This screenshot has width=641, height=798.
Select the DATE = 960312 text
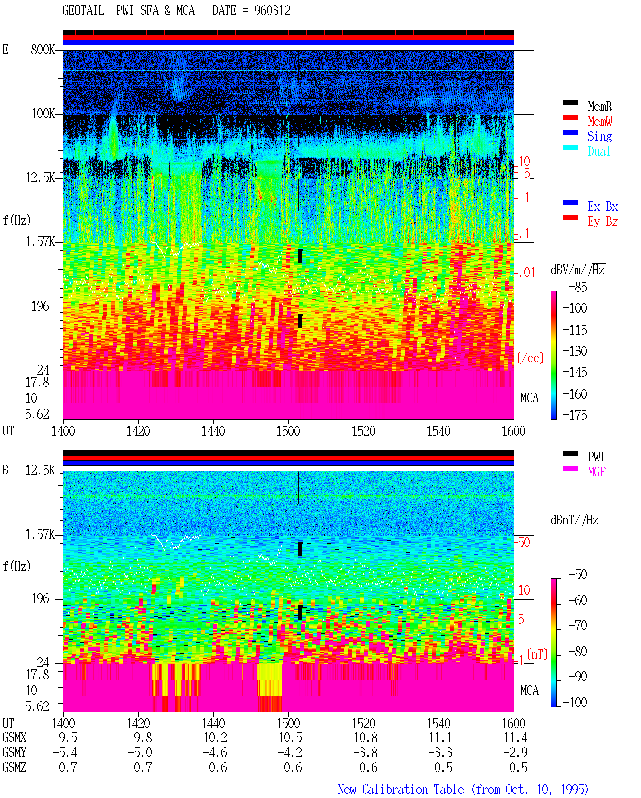(x=251, y=11)
